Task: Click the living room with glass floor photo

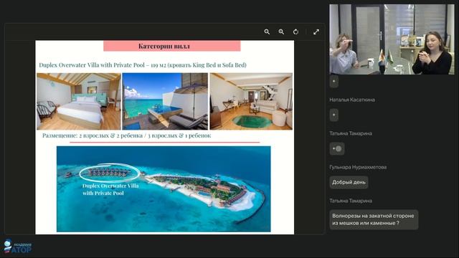Action: 251,101
